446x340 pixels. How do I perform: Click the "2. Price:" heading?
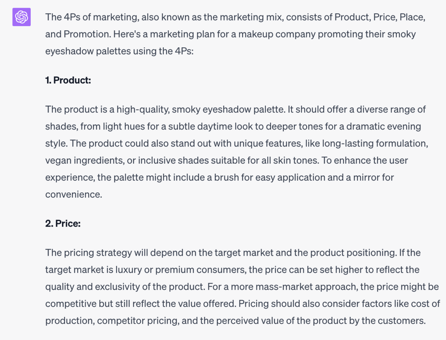pos(63,223)
